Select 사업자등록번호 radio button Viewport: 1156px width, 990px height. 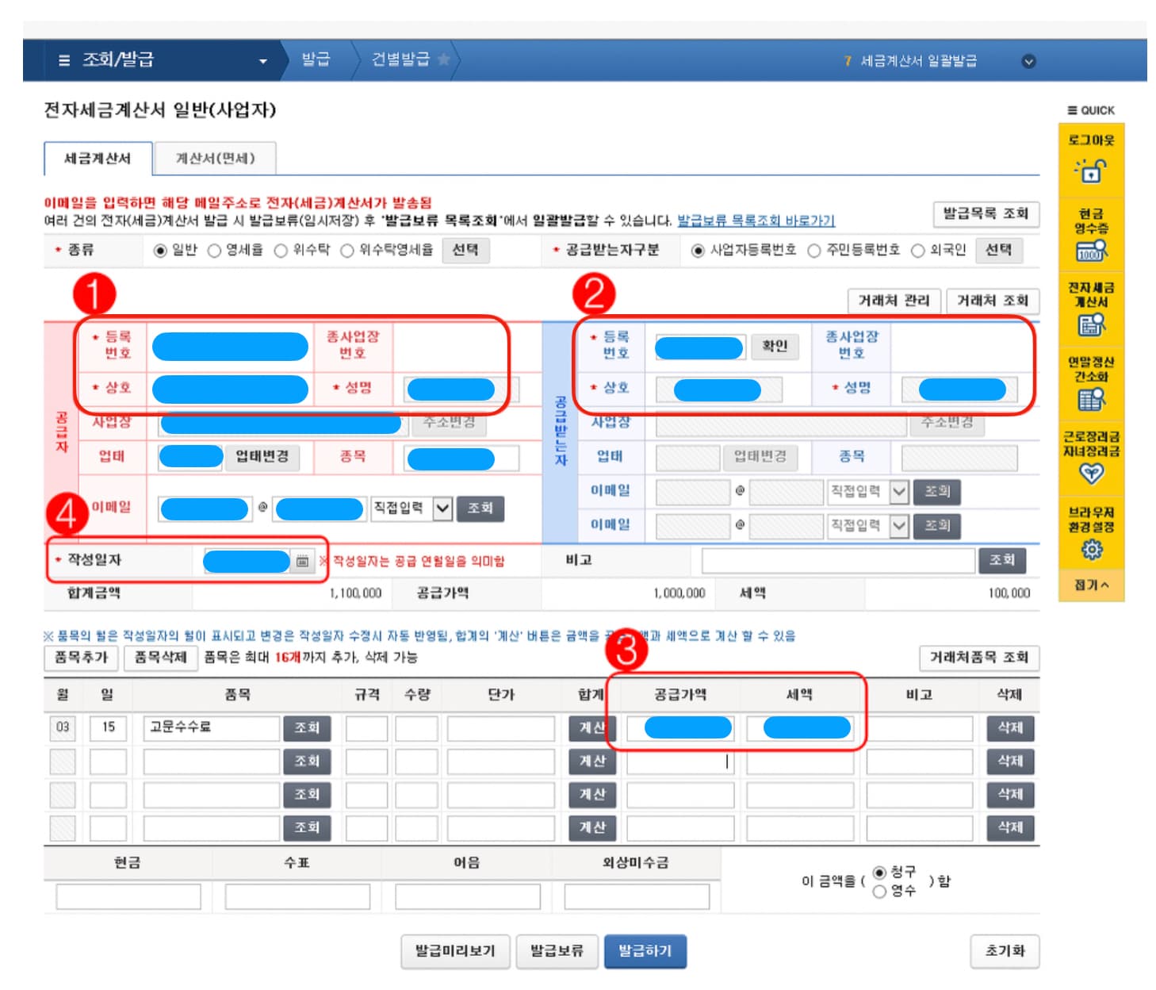[x=698, y=251]
